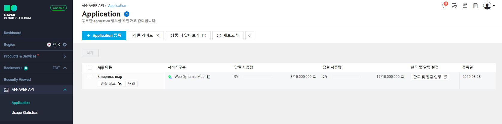Click the 당일 사용량 progress bar

point(258,77)
